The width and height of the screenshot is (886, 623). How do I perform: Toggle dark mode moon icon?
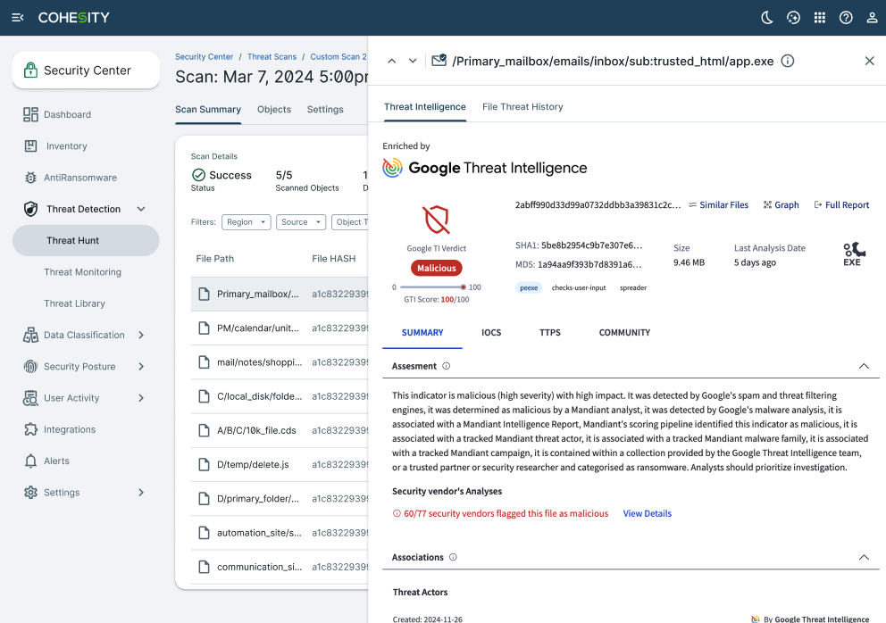pos(767,18)
